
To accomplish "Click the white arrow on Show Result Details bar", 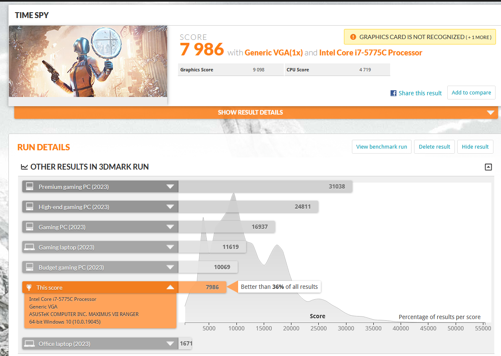I will click(x=491, y=113).
